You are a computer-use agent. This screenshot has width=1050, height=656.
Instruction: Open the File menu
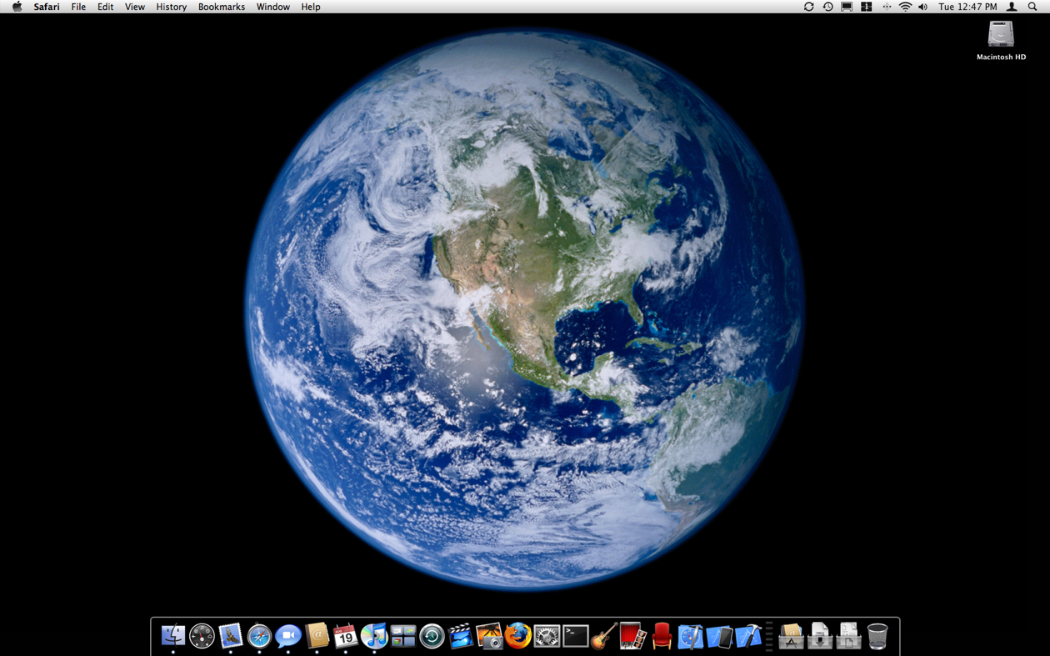tap(78, 7)
